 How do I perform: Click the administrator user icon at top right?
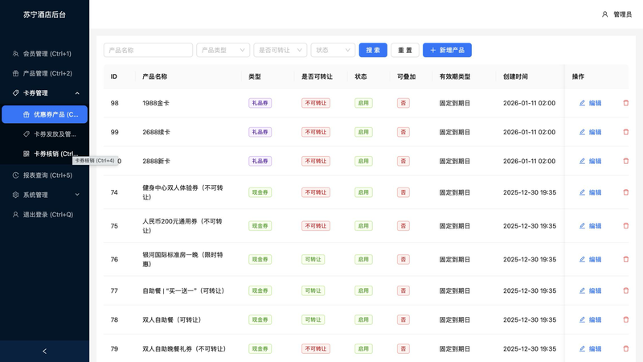click(x=605, y=14)
